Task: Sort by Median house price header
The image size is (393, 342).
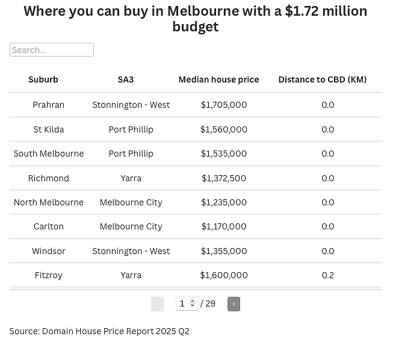Action: [218, 79]
